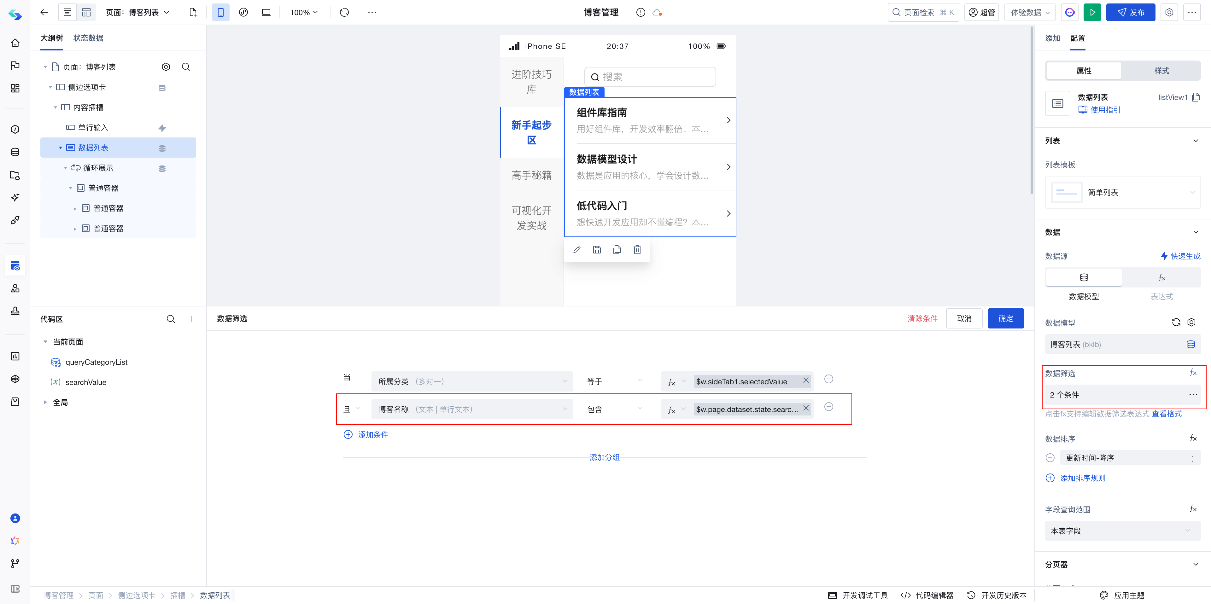
Task: Click the fx icon beside 数据筛选
Action: click(1193, 373)
